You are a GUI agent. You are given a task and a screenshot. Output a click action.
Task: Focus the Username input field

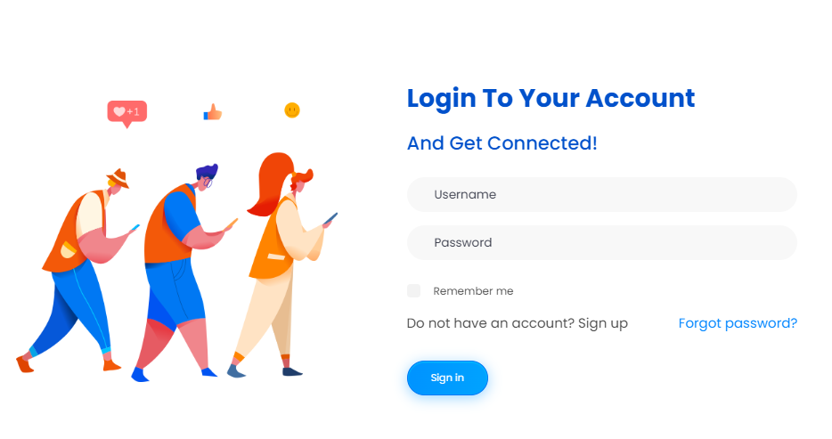click(601, 195)
